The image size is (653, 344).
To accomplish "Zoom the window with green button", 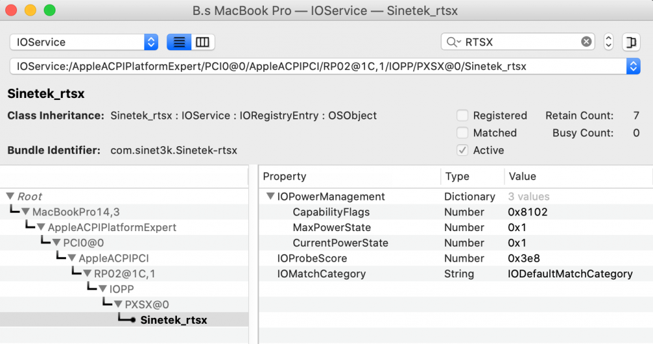I will [50, 10].
